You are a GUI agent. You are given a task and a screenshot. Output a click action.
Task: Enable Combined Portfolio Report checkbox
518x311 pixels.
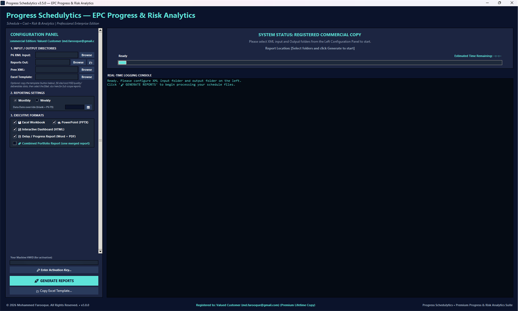tap(15, 143)
